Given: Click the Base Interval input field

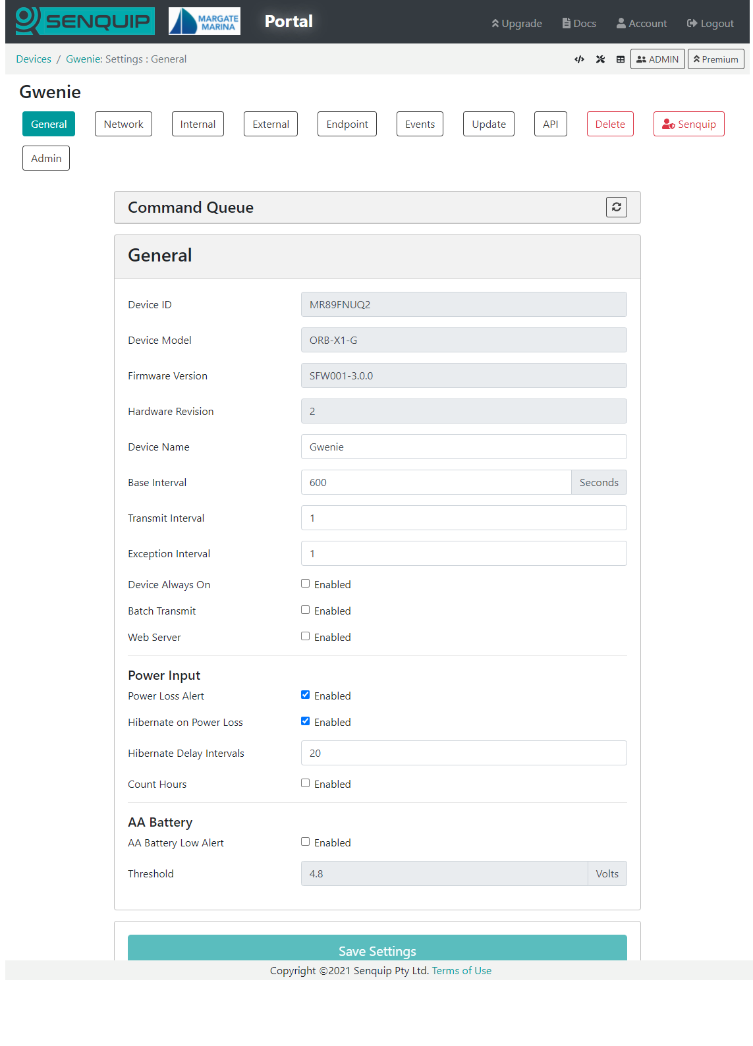Looking at the screenshot, I should click(x=436, y=482).
